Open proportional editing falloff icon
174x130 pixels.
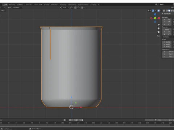(x=85, y=8)
